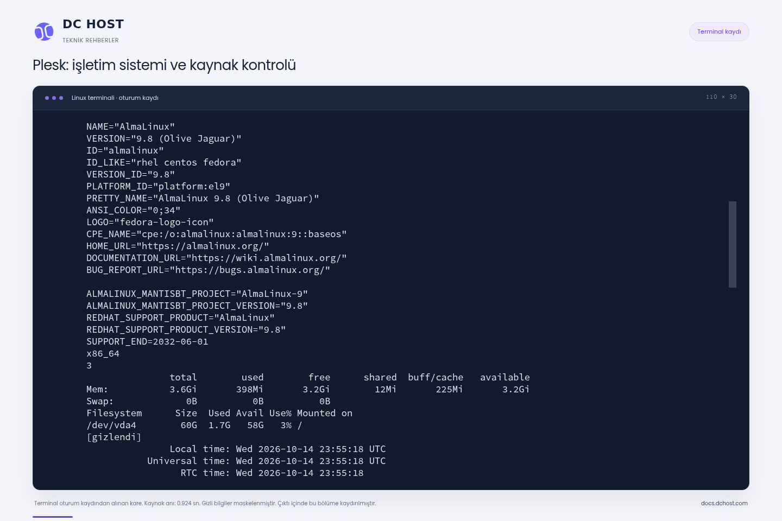Select the CPE_NAME line
Screen dimensions: 782x521
tap(217, 234)
